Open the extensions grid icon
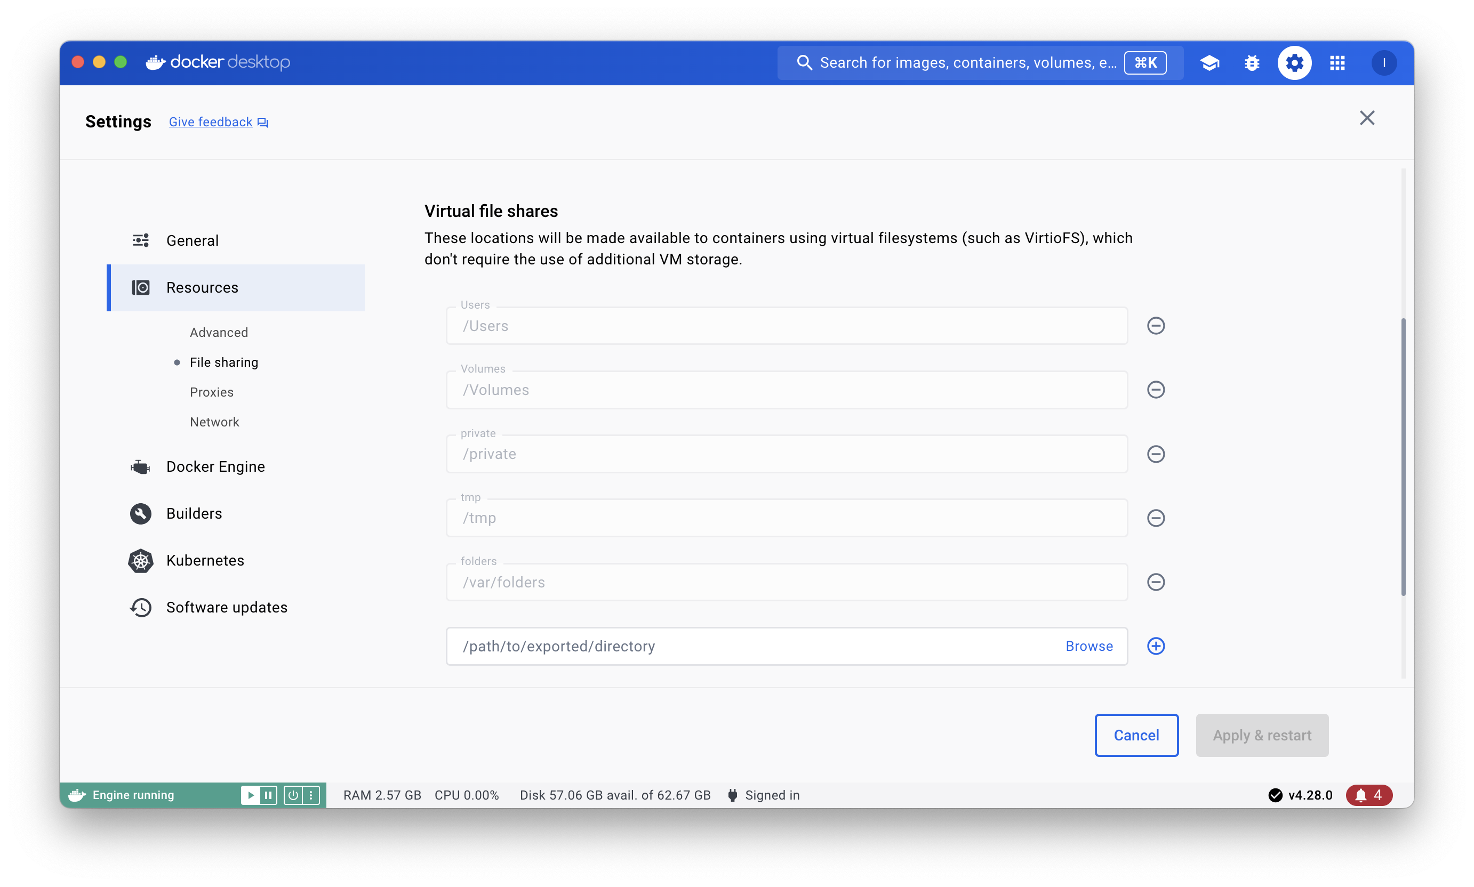 pos(1337,63)
